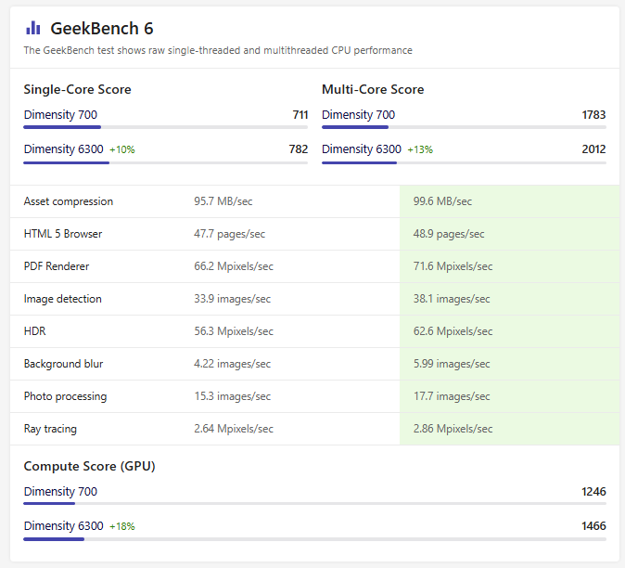Click the 66.2 Mpixels/sec value

(234, 266)
